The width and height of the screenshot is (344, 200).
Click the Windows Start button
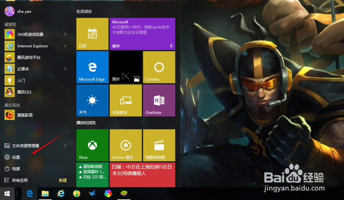[x=7, y=194]
